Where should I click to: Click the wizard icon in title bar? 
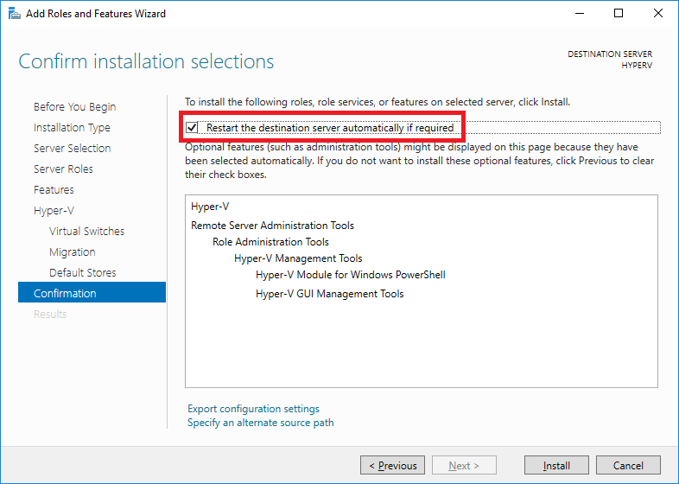[15, 14]
